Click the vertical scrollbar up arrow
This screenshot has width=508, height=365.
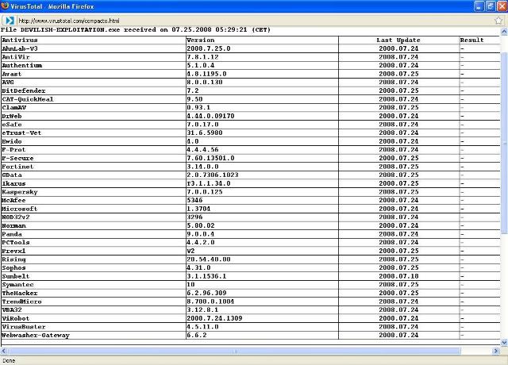504,32
